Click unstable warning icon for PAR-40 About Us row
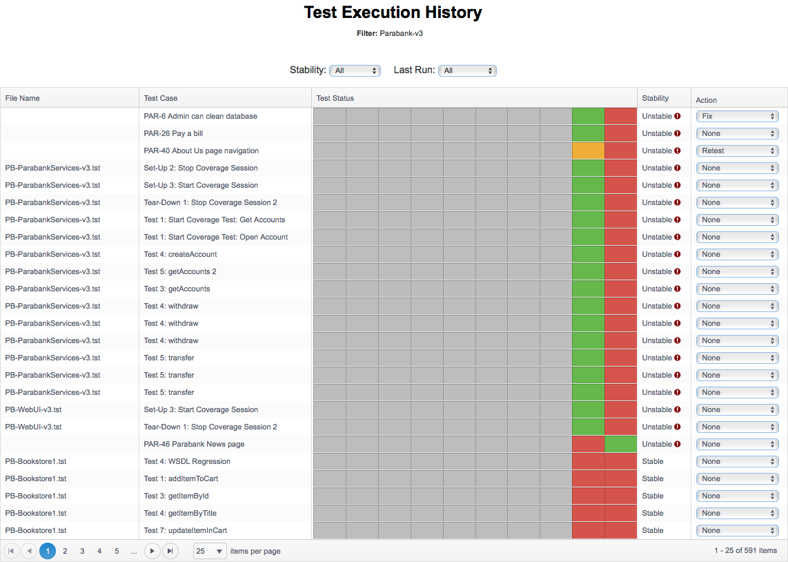This screenshot has width=788, height=562. (678, 151)
